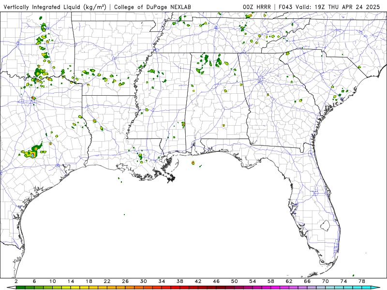Click the 'Vertically Integrated Liquid (kg/m²)' title
387x290 pixels.
tap(55, 7)
